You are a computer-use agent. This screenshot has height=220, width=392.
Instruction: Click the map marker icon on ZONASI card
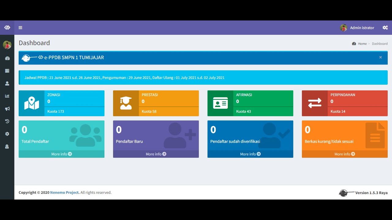coord(32,103)
